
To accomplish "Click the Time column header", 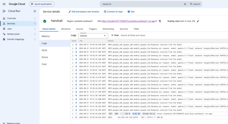I will [81, 41].
